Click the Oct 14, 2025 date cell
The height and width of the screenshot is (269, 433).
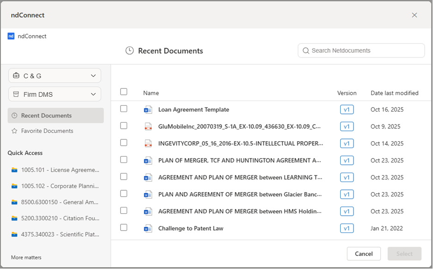[387, 144]
